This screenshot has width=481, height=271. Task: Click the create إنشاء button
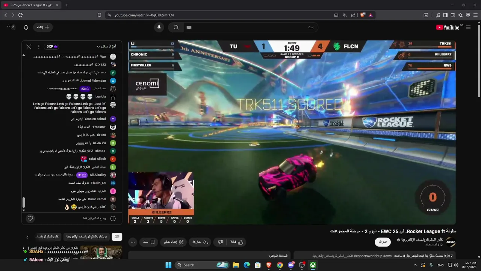pyautogui.click(x=43, y=27)
